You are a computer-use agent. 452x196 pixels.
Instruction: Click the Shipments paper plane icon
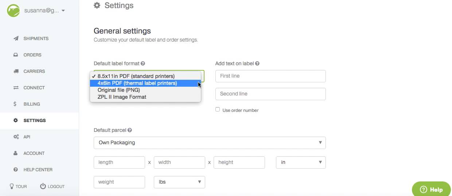point(16,38)
